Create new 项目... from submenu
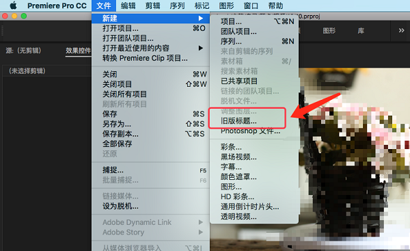The width and height of the screenshot is (410, 251). 254,21
